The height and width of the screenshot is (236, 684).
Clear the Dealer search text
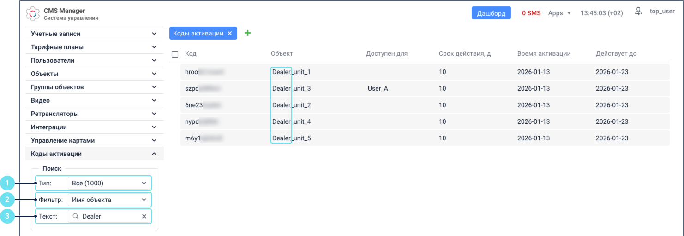(x=144, y=216)
